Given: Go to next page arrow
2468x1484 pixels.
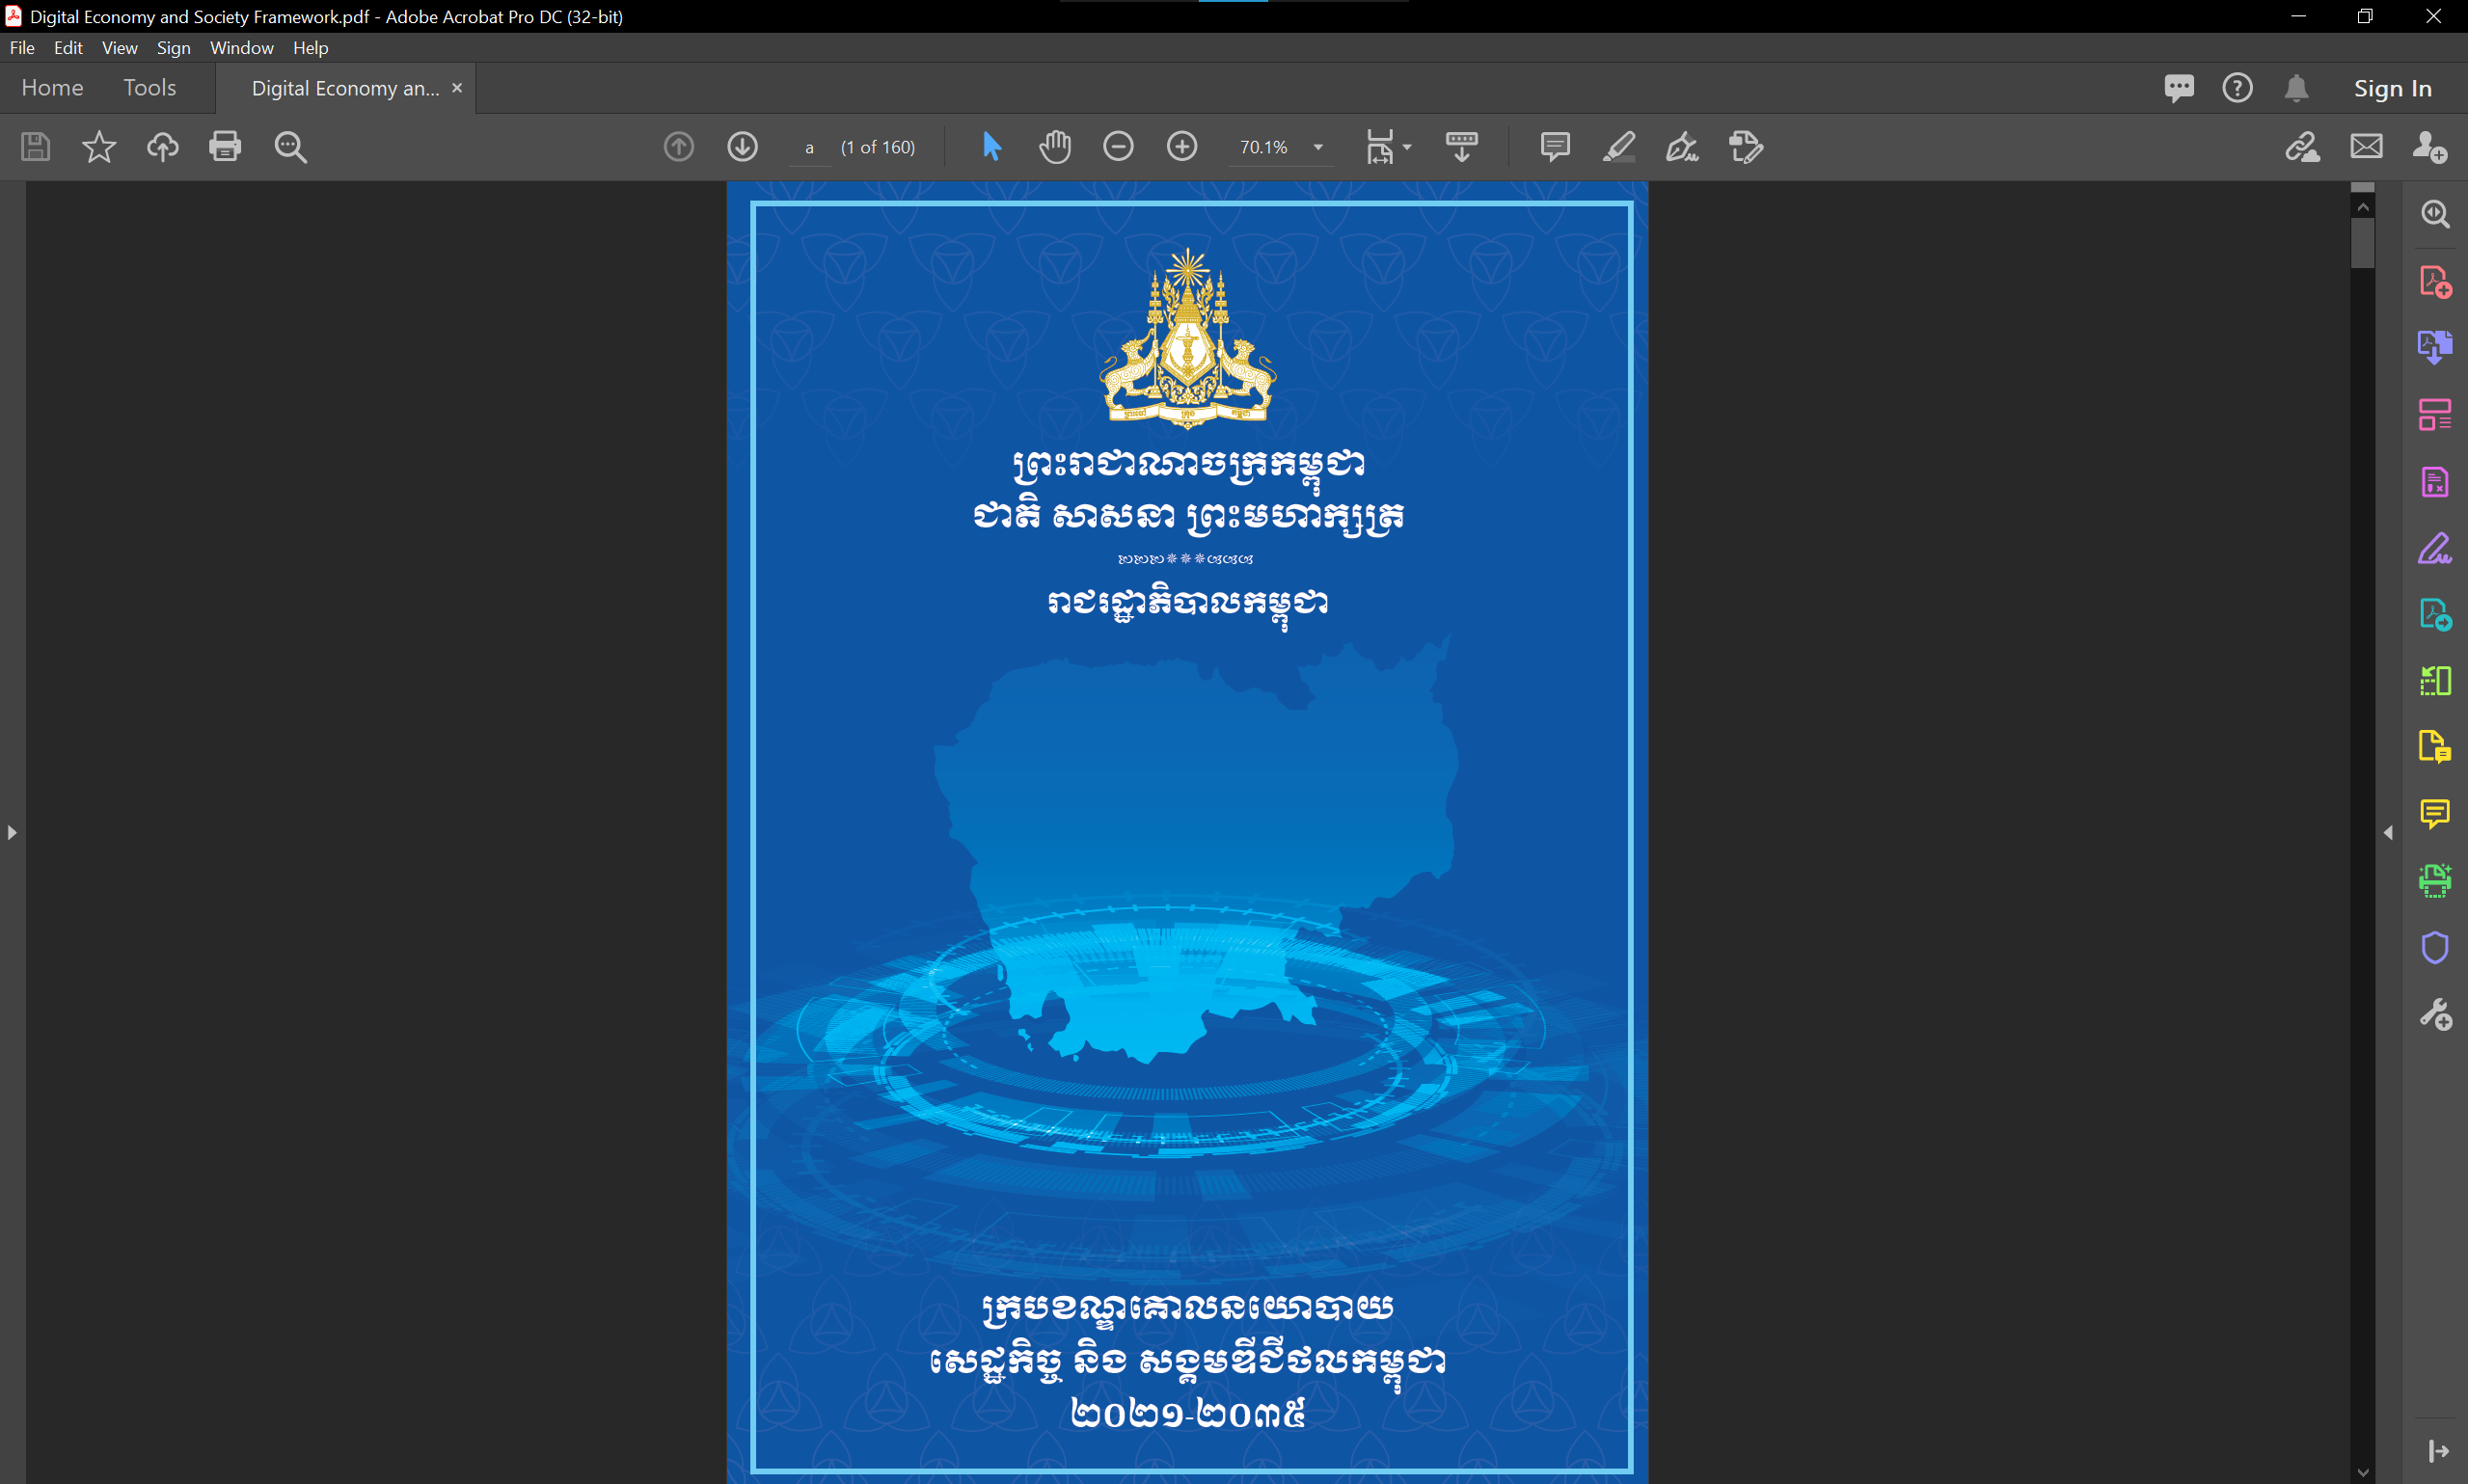Looking at the screenshot, I should pos(742,147).
